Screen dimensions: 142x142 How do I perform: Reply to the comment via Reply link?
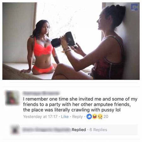(x=77, y=117)
